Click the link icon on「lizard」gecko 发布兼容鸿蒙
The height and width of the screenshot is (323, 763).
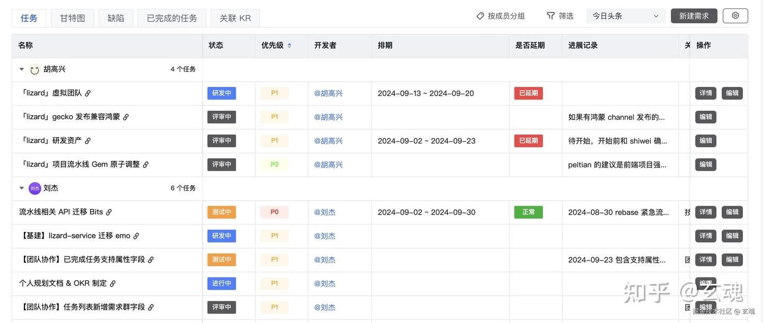tap(126, 116)
